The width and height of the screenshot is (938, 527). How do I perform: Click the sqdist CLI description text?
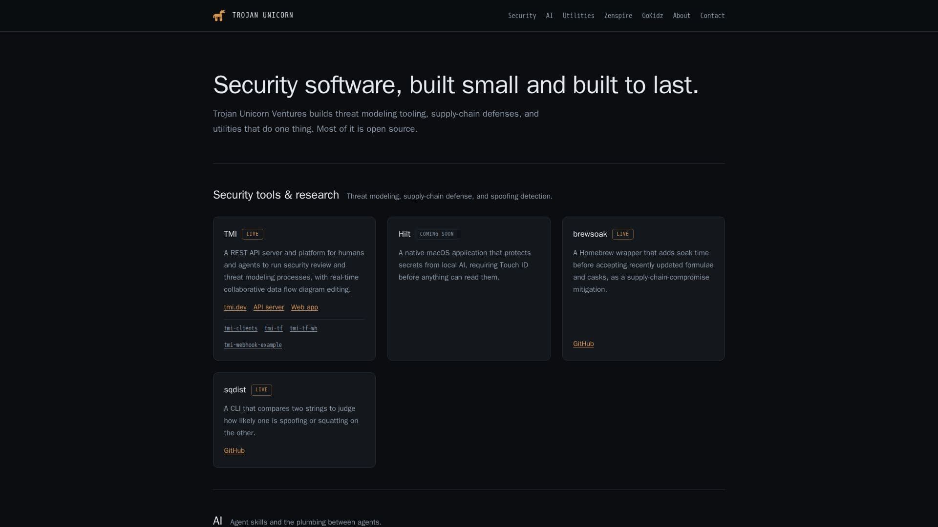291,421
